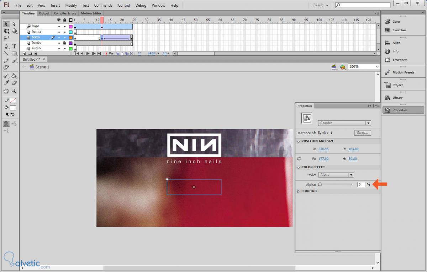427x272 pixels.
Task: Toggle visibility dot of the logo layer
Action: click(x=59, y=26)
